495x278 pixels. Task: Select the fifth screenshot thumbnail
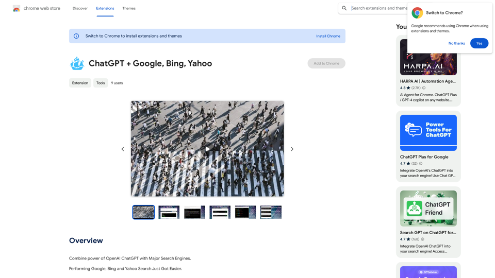[x=245, y=212]
